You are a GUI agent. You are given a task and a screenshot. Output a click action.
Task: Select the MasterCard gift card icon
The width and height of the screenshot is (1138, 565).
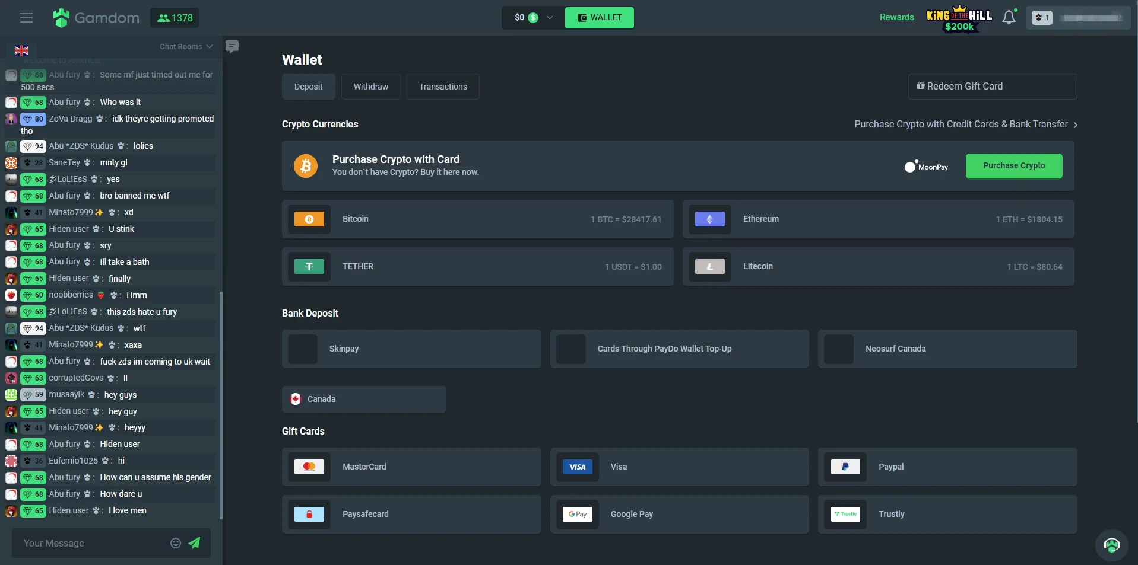pyautogui.click(x=309, y=467)
